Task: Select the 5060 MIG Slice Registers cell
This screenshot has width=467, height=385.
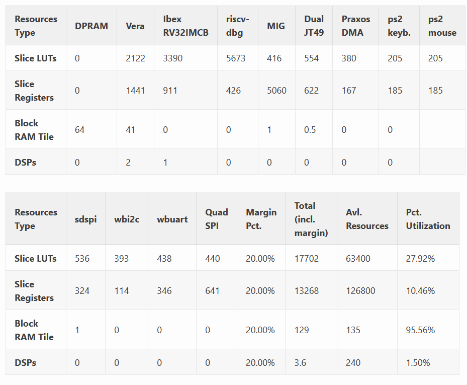Action: tap(276, 91)
